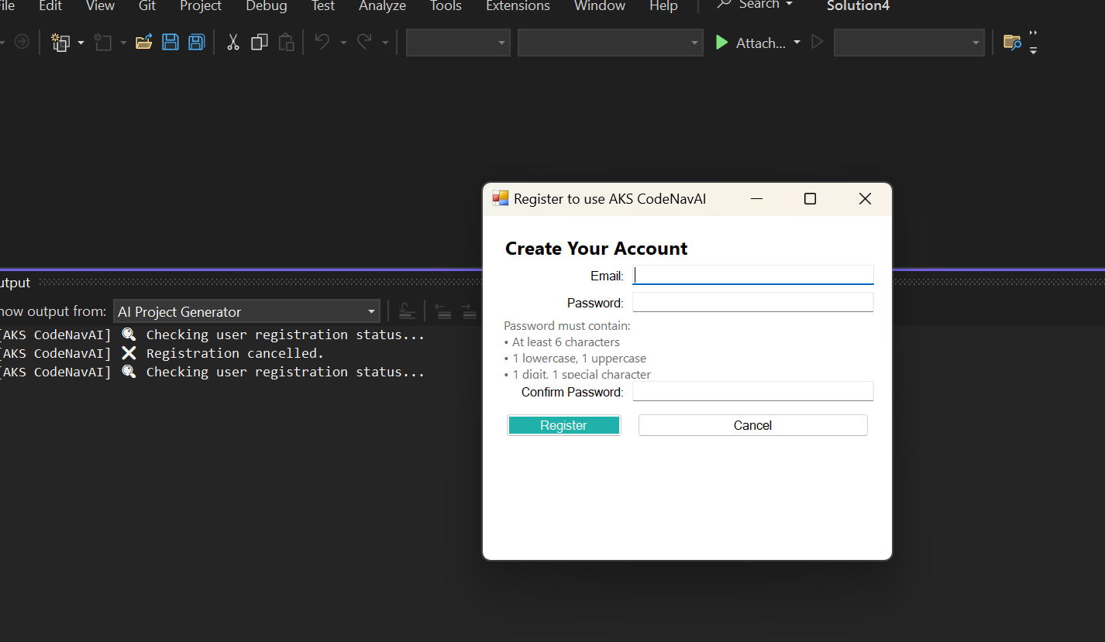Click the Open File folder icon
This screenshot has width=1105, height=642.
[143, 43]
